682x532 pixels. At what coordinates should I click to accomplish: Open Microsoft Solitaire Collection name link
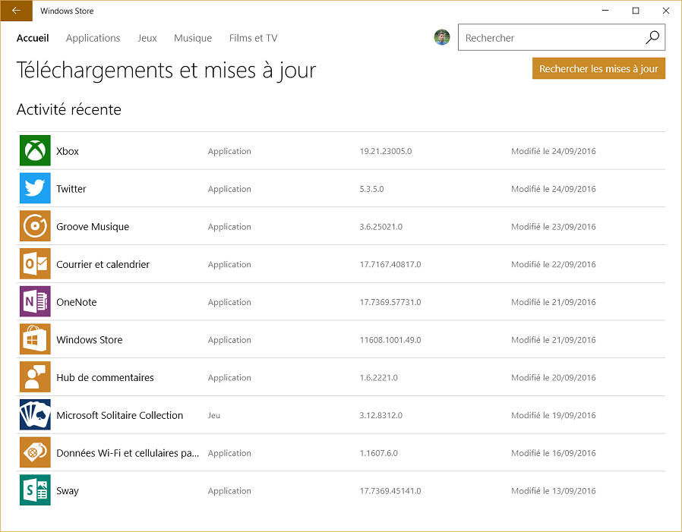click(x=119, y=415)
